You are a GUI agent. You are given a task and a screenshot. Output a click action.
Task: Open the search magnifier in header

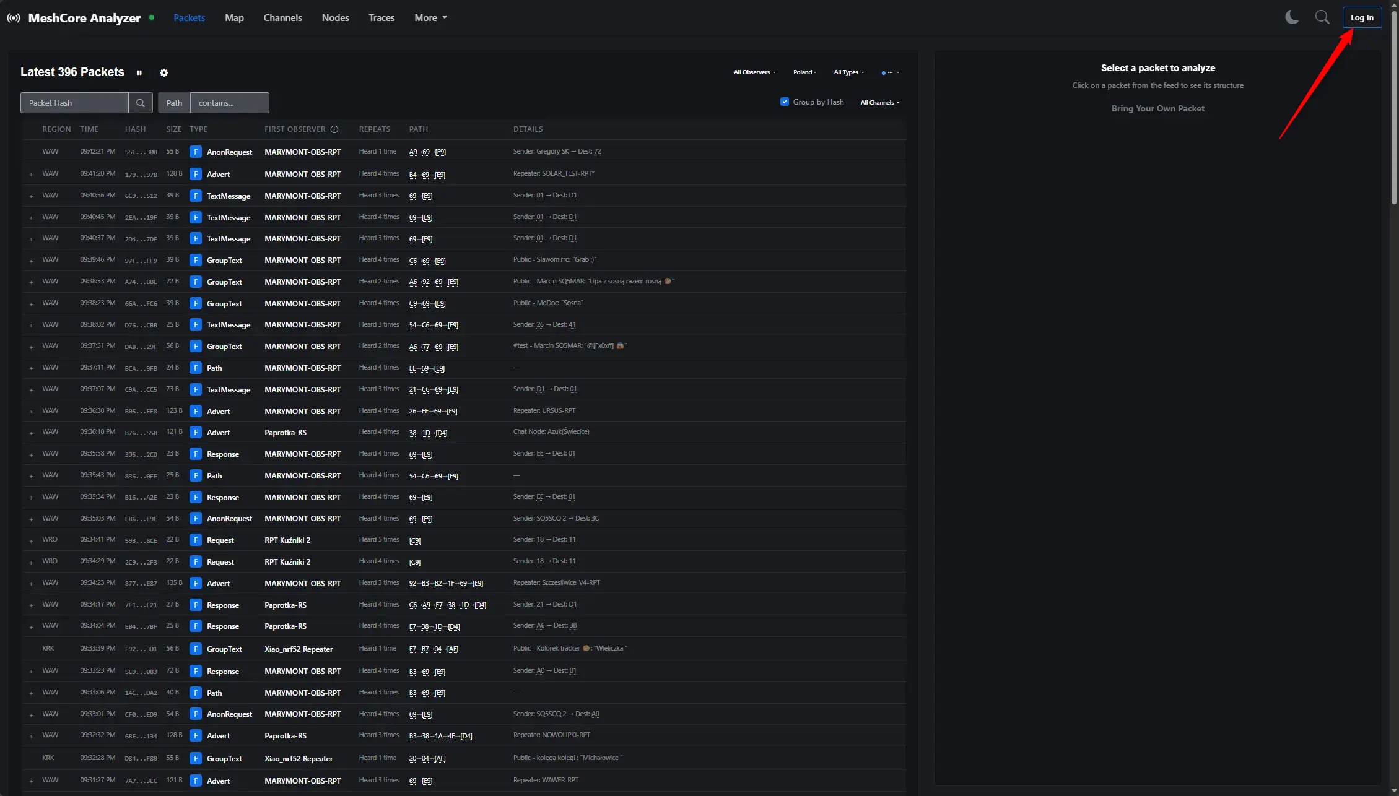tap(1322, 17)
